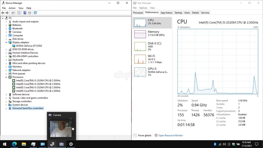Select the Cameras category icon
This screenshot has width=263, height=148.
tap(10, 32)
